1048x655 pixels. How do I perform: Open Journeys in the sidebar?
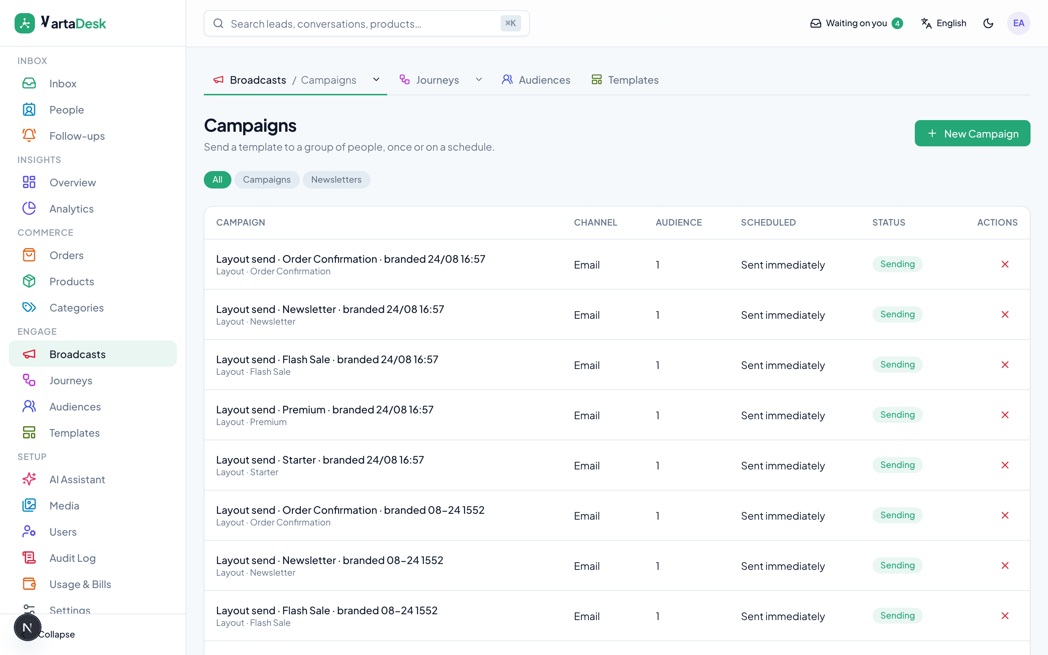pos(93,380)
